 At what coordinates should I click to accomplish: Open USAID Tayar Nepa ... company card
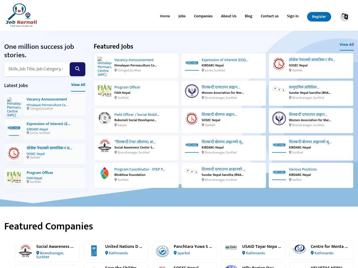coord(253,250)
